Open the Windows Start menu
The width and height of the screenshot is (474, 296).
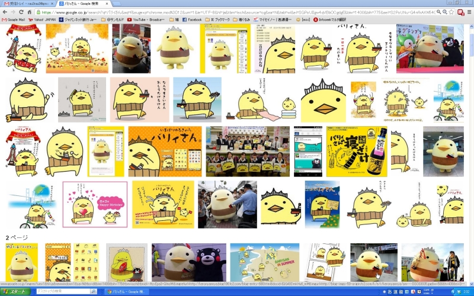pos(16,292)
